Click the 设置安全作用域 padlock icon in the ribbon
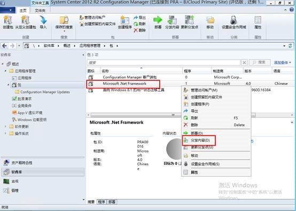The image size is (296, 211). (233, 20)
